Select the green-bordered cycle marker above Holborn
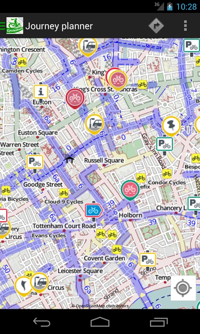Image resolution: width=200 pixels, height=334 pixels. (x=130, y=190)
